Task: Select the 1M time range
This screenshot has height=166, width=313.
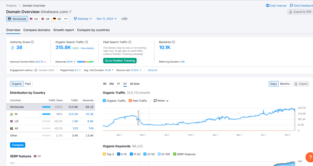Action: pyautogui.click(x=105, y=84)
